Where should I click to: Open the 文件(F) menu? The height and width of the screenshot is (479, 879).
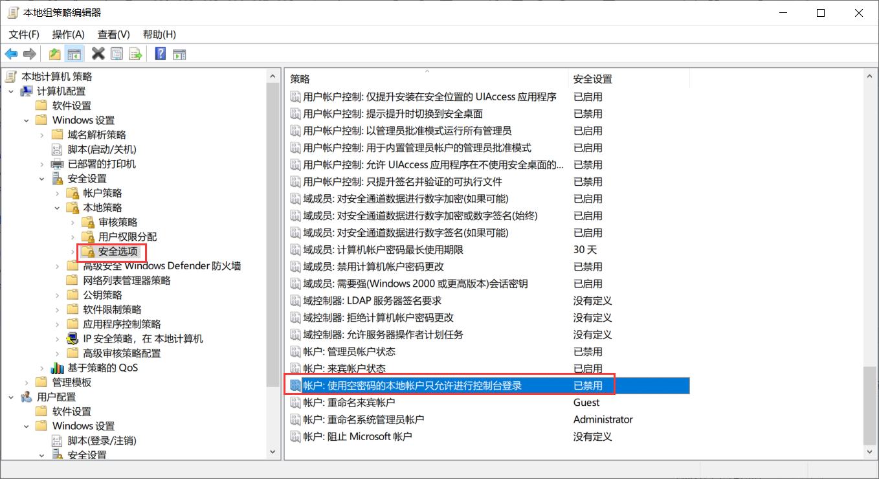(x=24, y=34)
